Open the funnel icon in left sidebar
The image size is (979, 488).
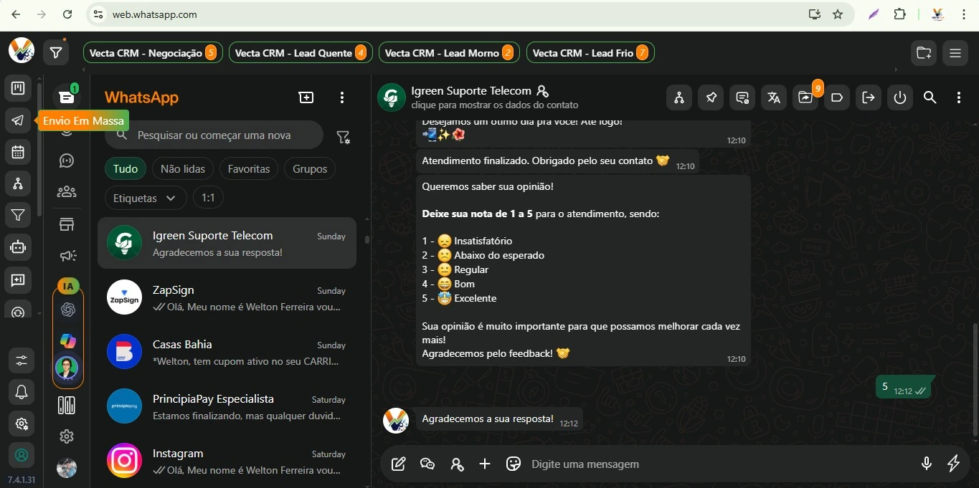18,215
